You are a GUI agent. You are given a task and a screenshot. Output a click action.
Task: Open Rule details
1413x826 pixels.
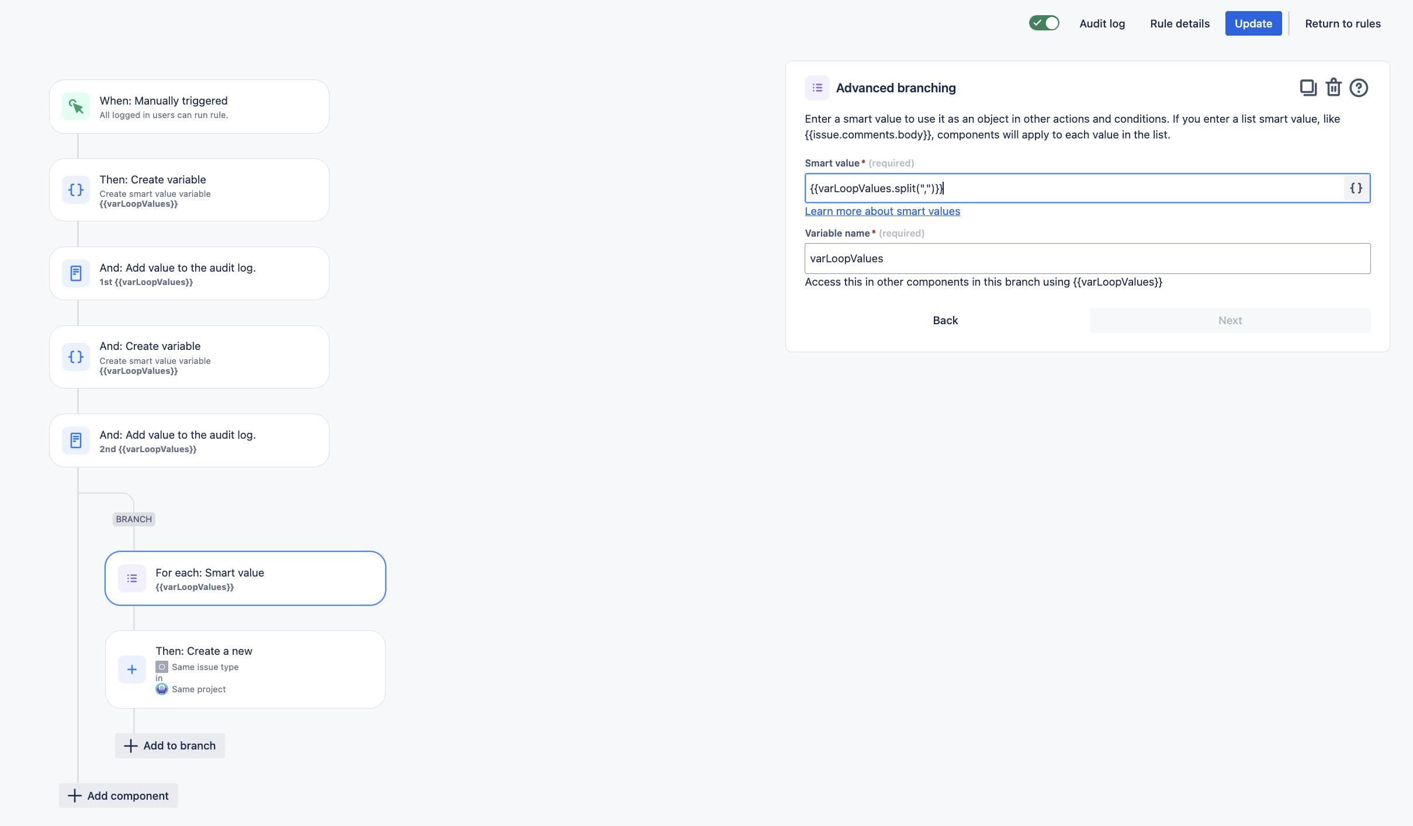coord(1179,23)
